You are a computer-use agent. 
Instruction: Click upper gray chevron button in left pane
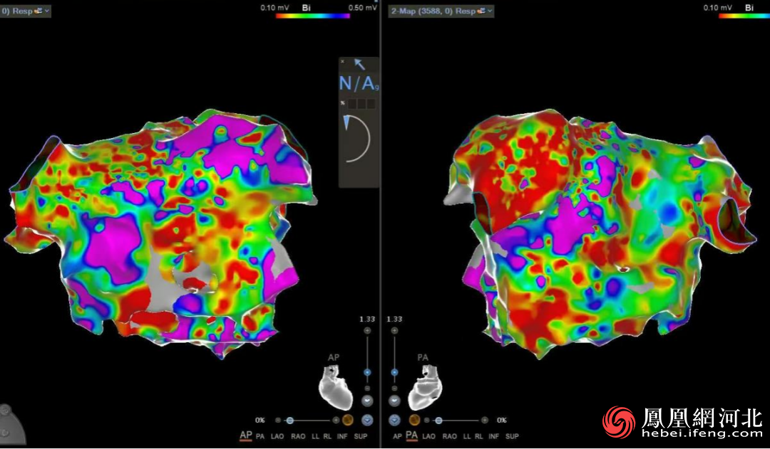[367, 401]
